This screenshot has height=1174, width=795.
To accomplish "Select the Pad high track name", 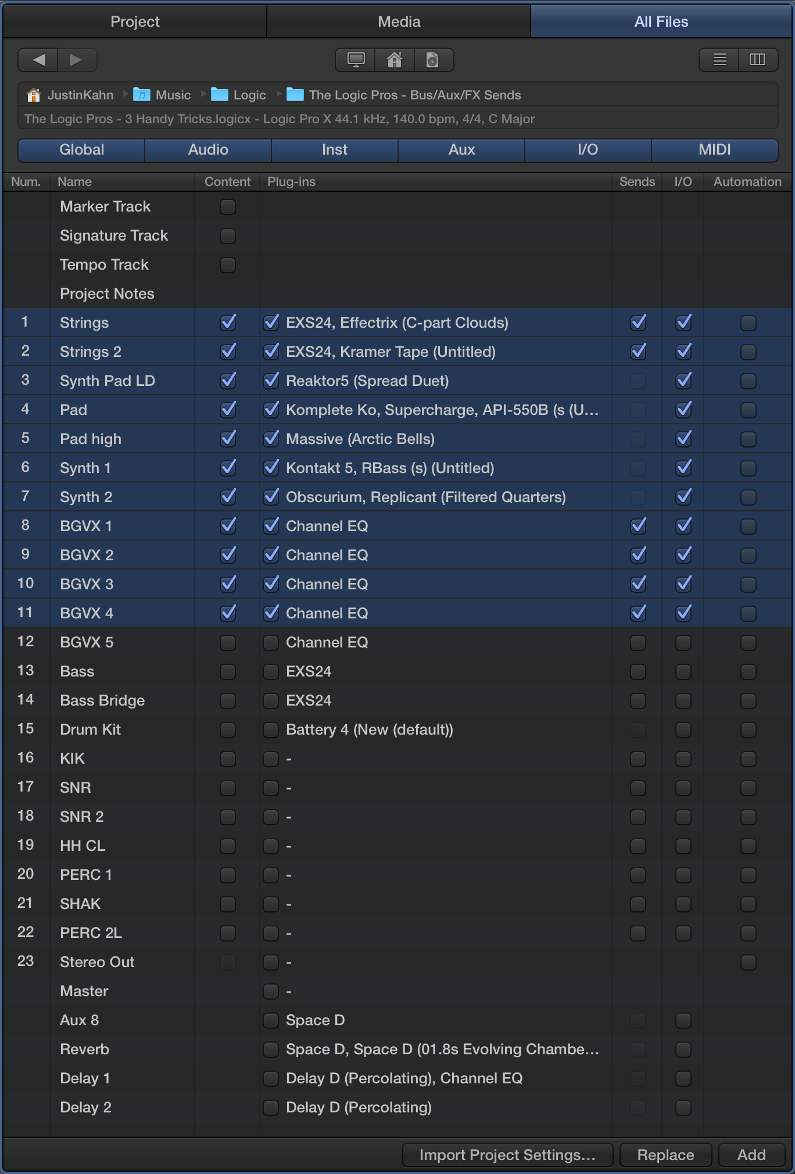I will (91, 439).
